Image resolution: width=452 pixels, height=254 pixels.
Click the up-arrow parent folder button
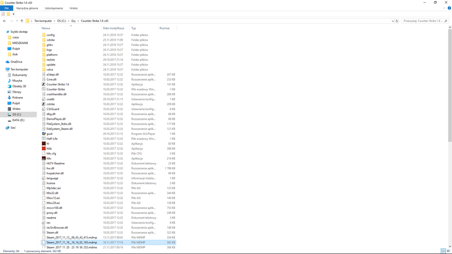[x=22, y=21]
